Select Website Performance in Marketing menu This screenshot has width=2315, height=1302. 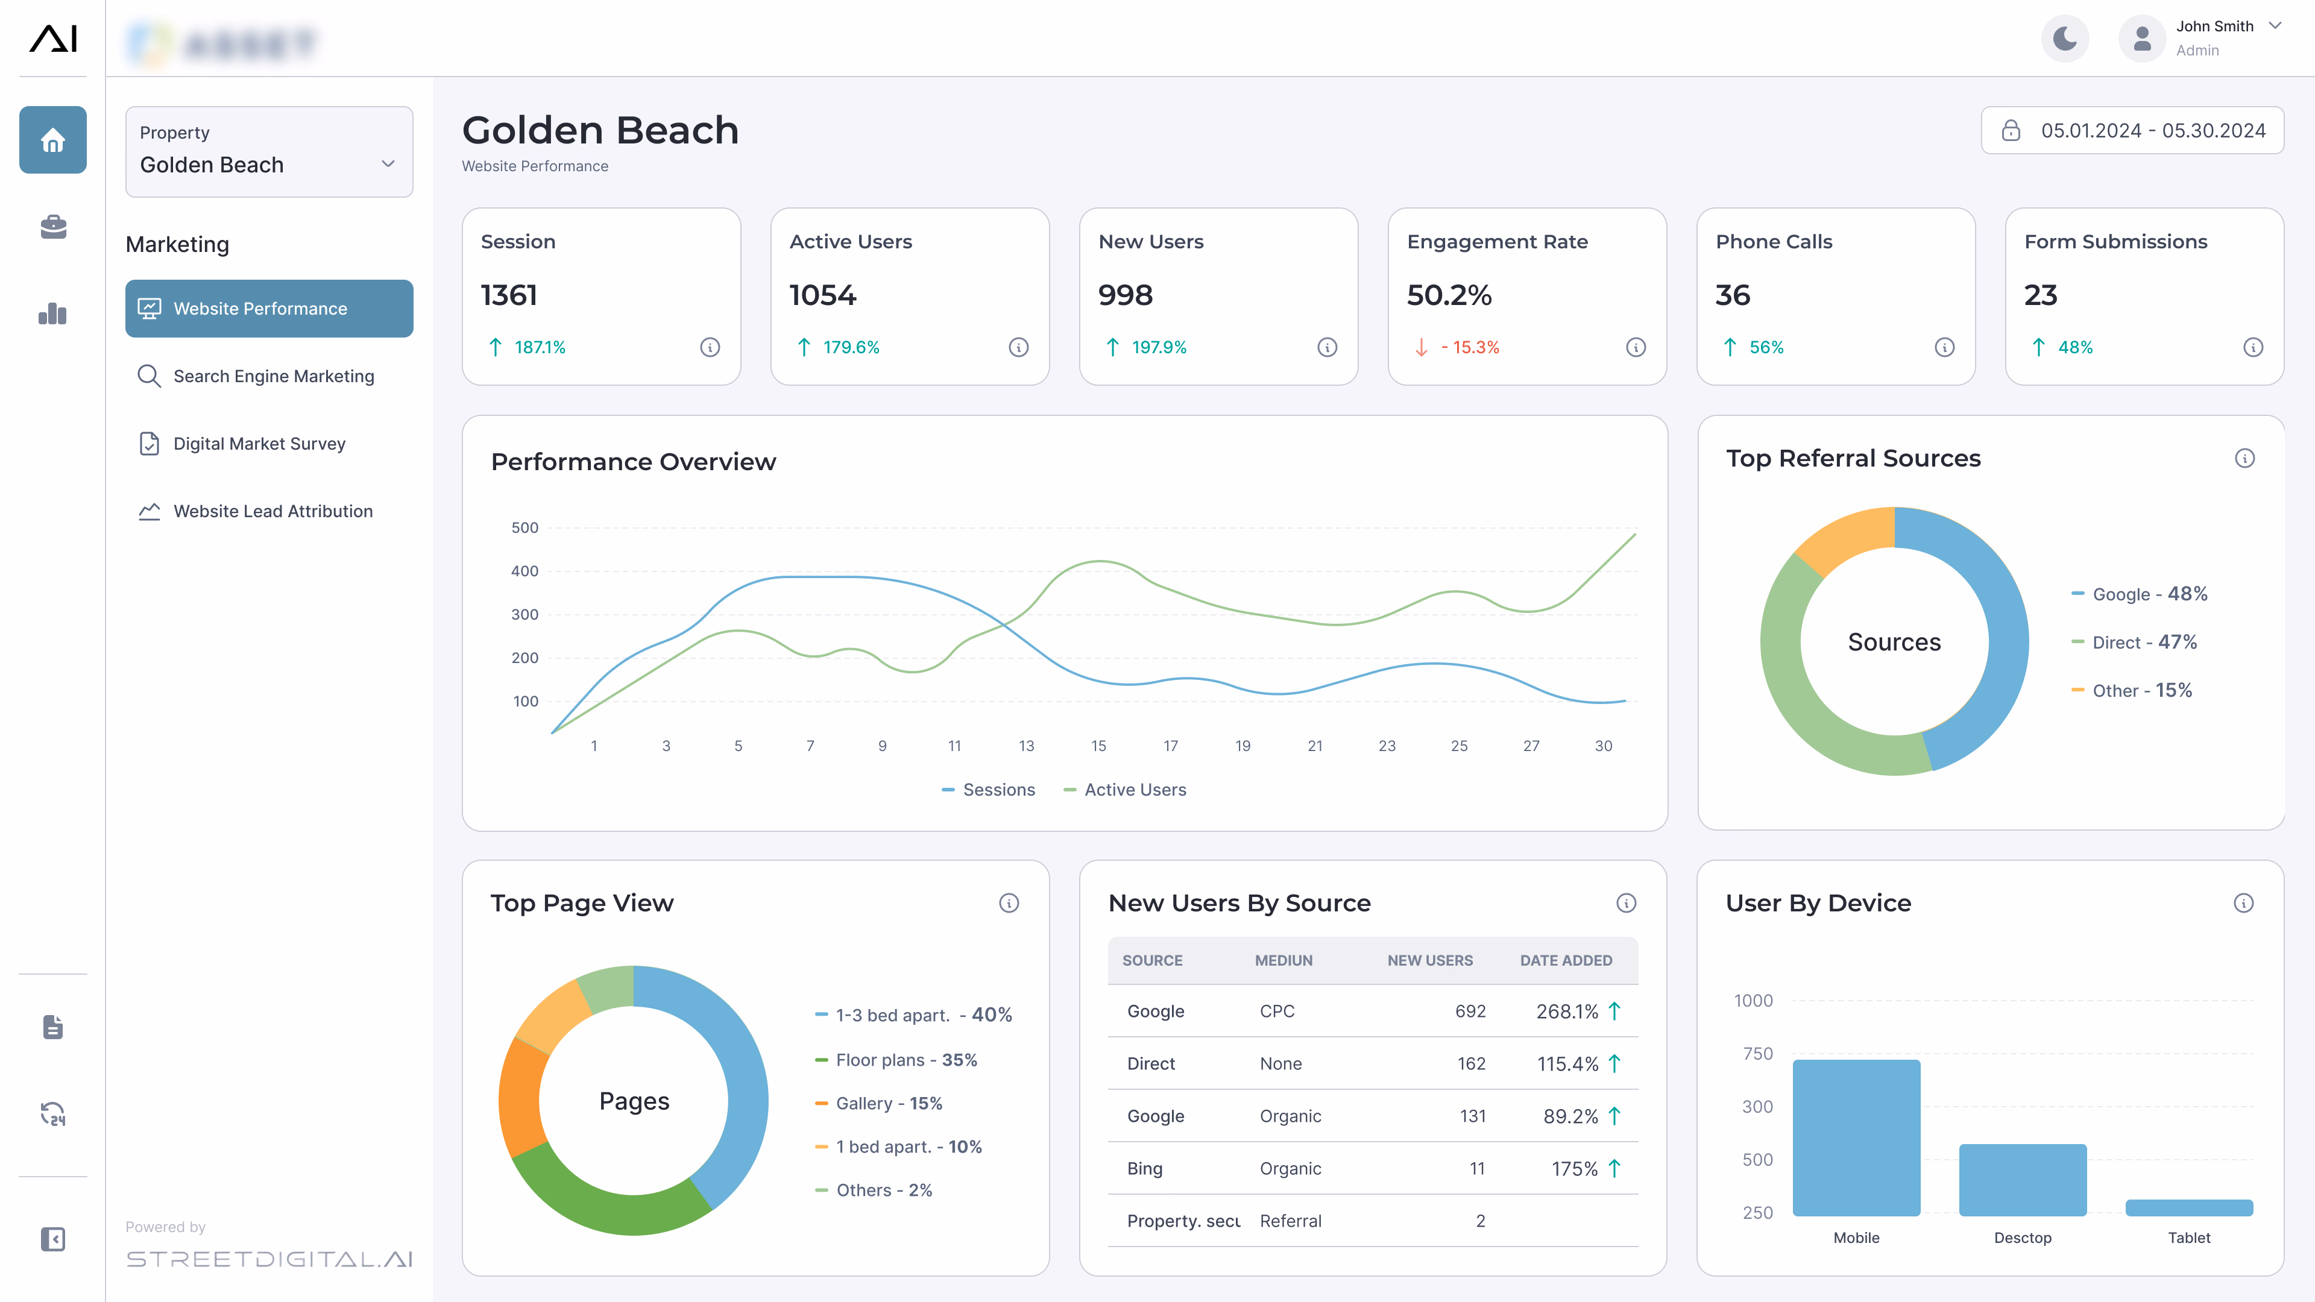(x=269, y=308)
